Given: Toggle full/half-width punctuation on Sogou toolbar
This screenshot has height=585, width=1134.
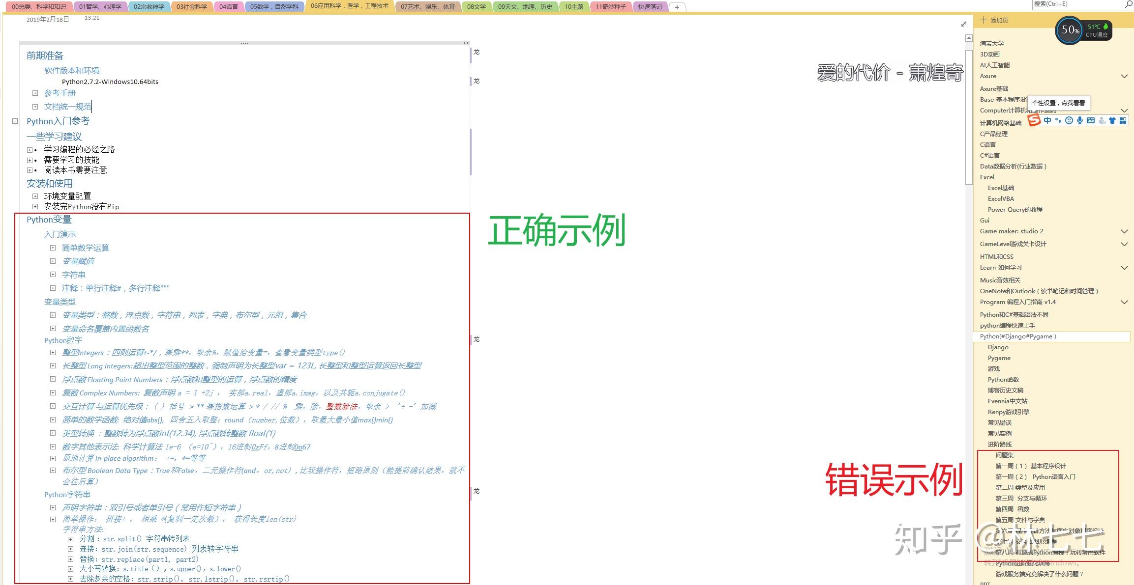Looking at the screenshot, I should pyautogui.click(x=1058, y=120).
